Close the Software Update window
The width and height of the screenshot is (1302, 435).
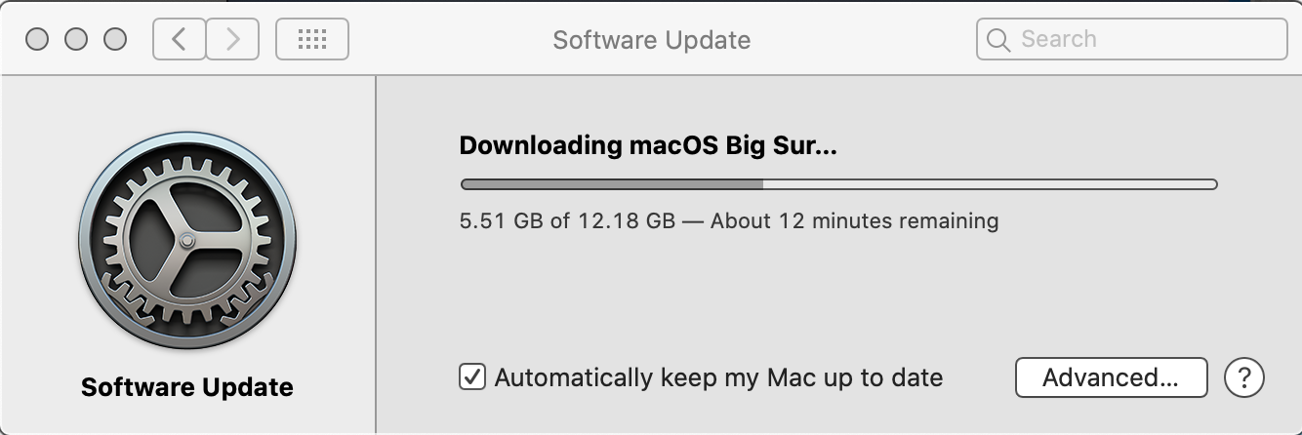point(37,39)
